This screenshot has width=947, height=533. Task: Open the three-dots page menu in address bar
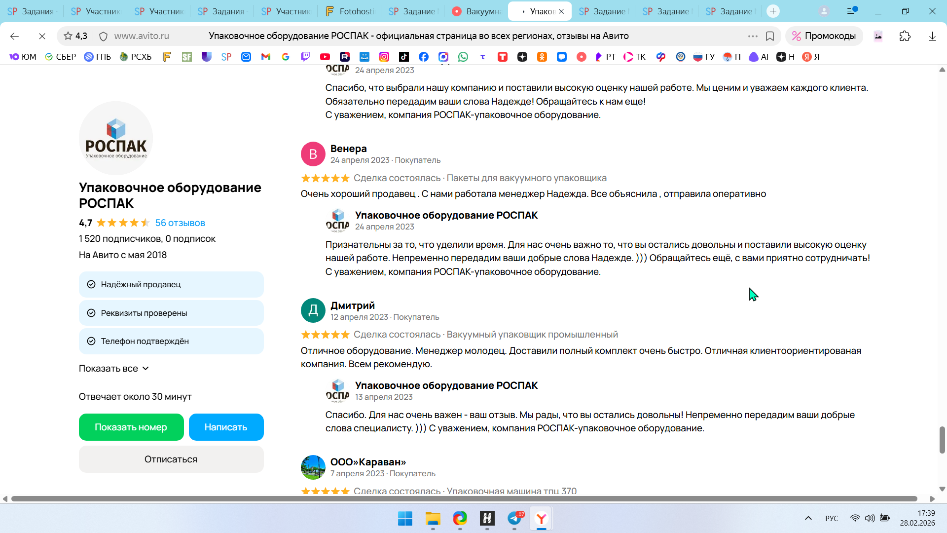(752, 36)
